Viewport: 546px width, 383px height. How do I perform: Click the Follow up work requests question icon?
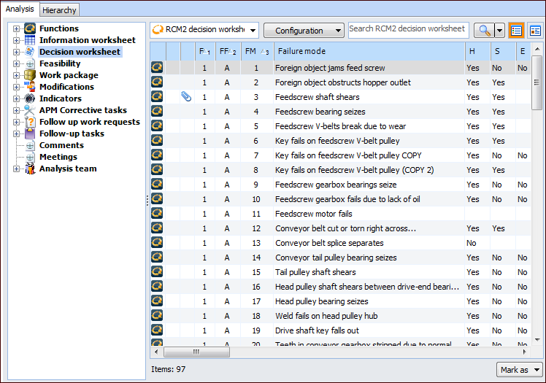pos(30,122)
